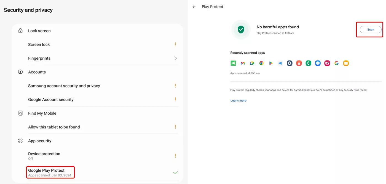Viewport: 386px width, 184px height.
Task: Click the 'Play Protect' header title
Action: (x=213, y=7)
